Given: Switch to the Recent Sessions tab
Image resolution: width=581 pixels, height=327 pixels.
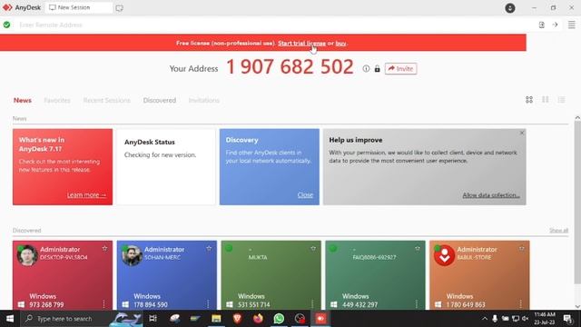Looking at the screenshot, I should [107, 101].
